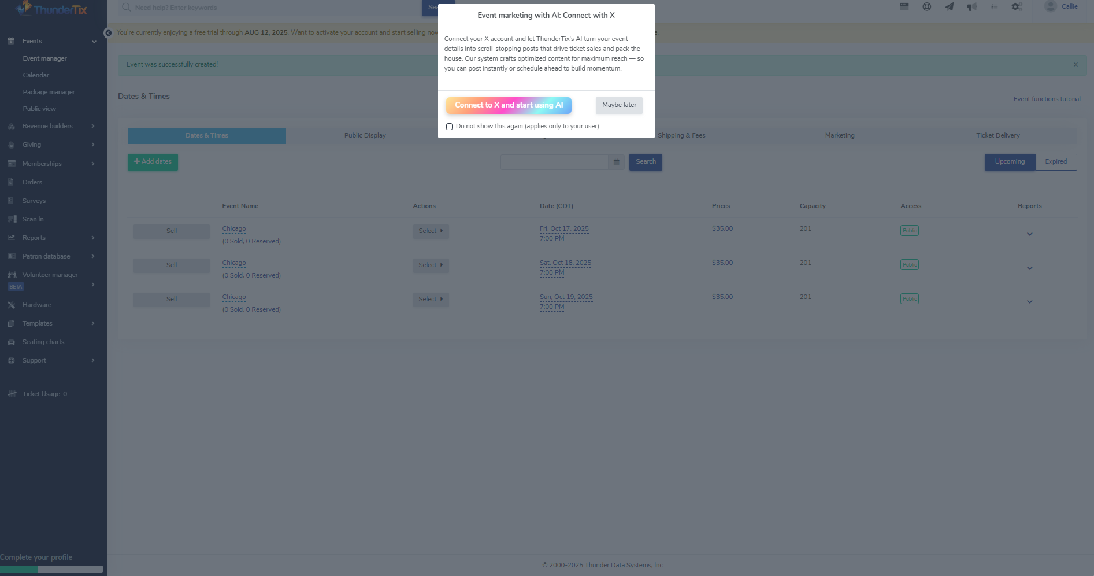The width and height of the screenshot is (1094, 576).
Task: Open Select dropdown for Oct 17 row
Action: click(431, 231)
